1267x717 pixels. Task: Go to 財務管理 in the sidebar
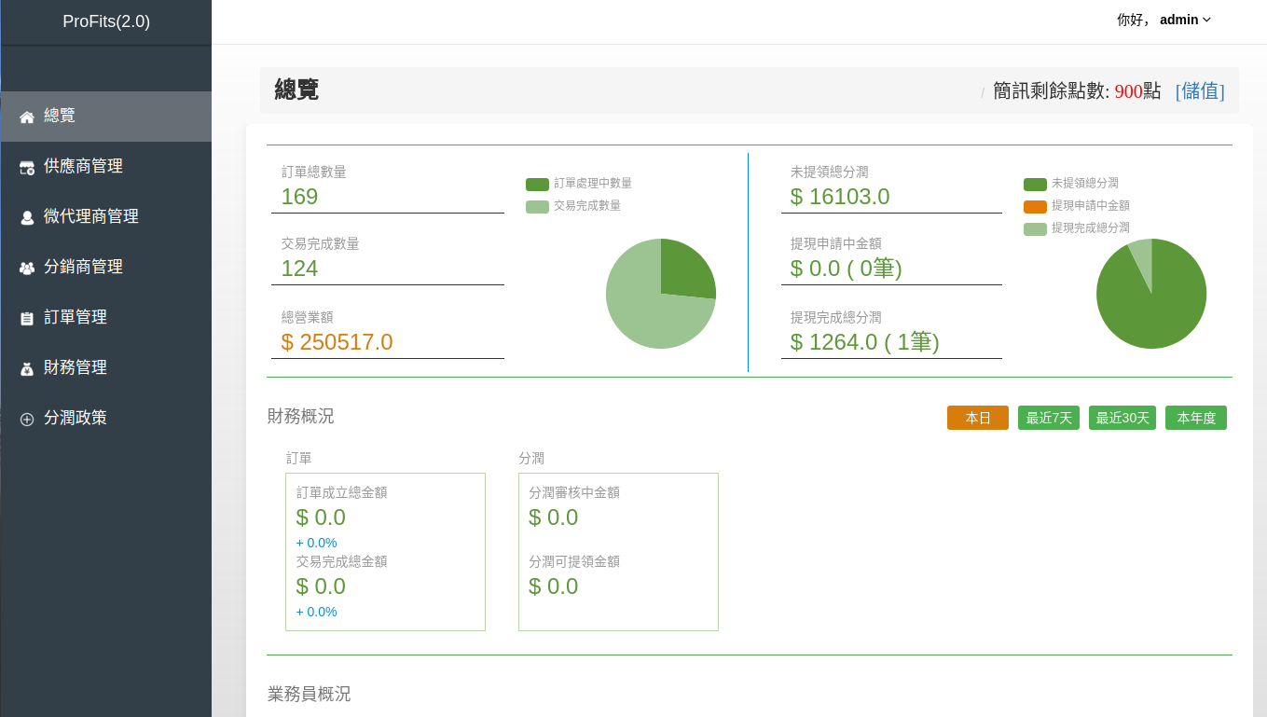coord(76,367)
